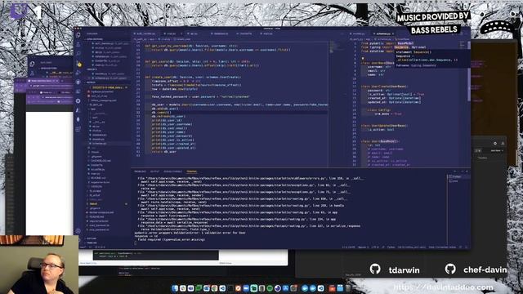Screen dimensions: 523x294
Task: Select the TERMINAL panel tab
Action: 191,171
